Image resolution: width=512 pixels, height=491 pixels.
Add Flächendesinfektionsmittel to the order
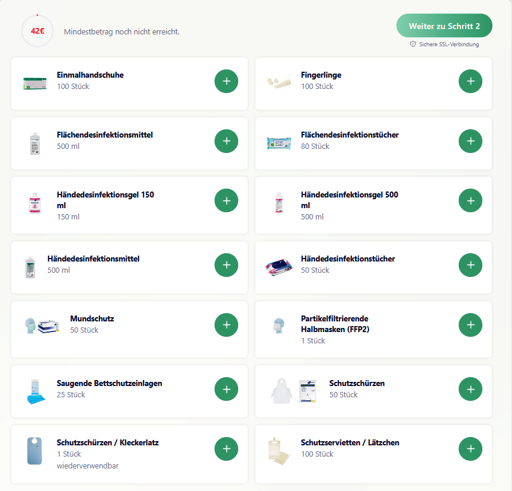point(226,141)
